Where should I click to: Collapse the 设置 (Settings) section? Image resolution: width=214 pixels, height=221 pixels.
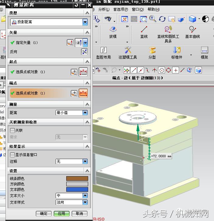click(x=87, y=171)
